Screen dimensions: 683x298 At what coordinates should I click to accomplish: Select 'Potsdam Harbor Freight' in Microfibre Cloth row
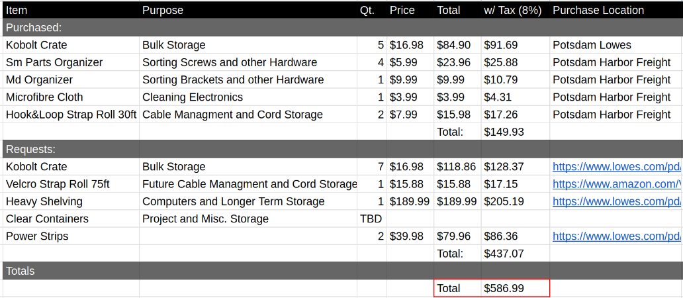pyautogui.click(x=616, y=97)
